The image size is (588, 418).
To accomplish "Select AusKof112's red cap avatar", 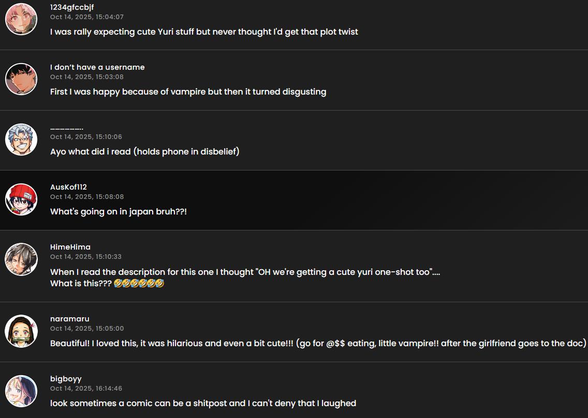I will click(21, 199).
